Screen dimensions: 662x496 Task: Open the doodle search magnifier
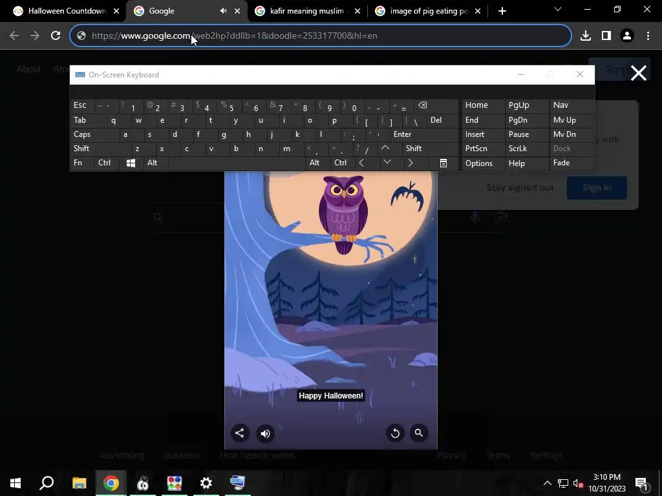click(419, 433)
